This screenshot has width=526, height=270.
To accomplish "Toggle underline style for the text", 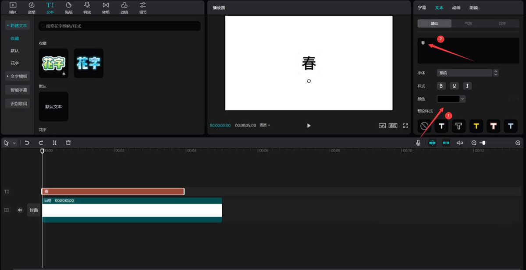I will coord(454,86).
